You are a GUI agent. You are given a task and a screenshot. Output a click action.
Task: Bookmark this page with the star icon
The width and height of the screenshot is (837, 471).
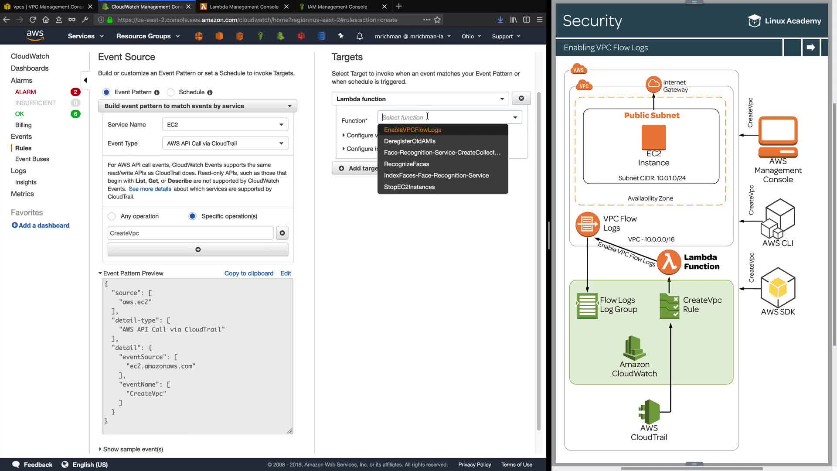(437, 20)
